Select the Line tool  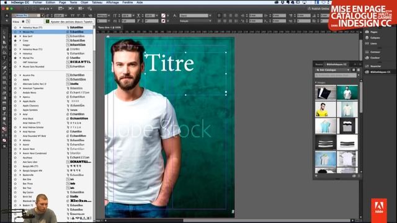(4, 63)
